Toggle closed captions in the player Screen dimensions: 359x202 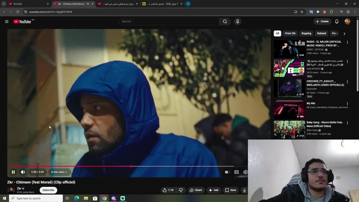coord(236,172)
